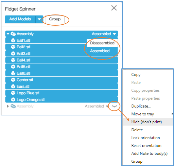The width and height of the screenshot is (175, 167).
Task: Choose Hide (don't print) menu entry
Action: coord(148,122)
